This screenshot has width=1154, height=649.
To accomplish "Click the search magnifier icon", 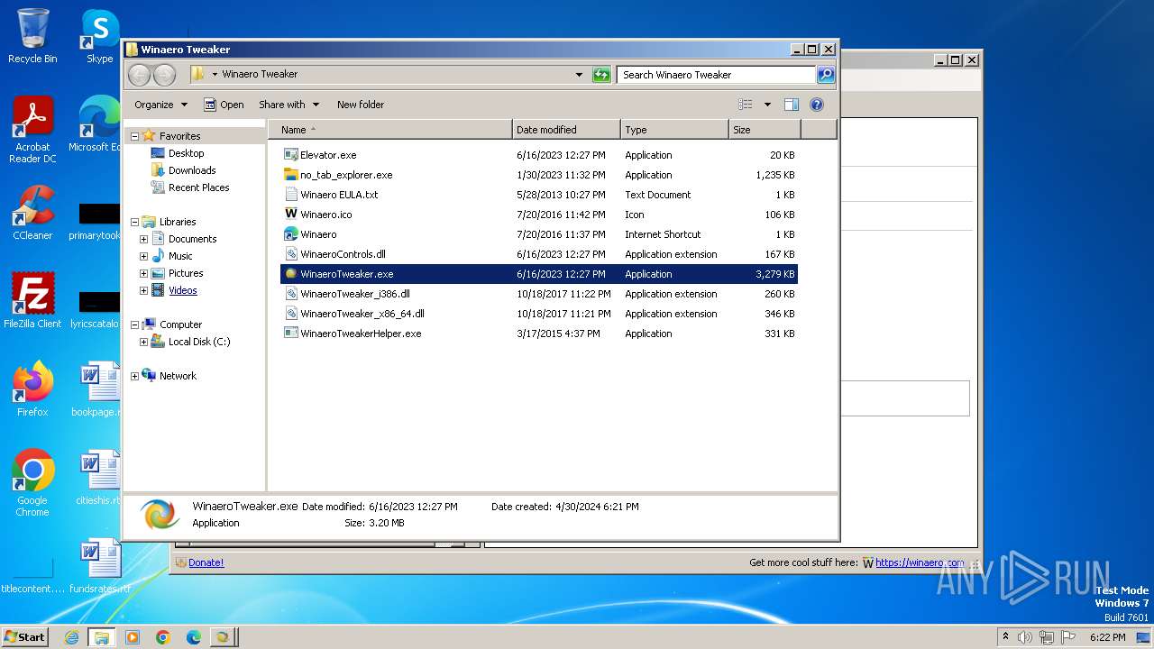I will point(825,75).
